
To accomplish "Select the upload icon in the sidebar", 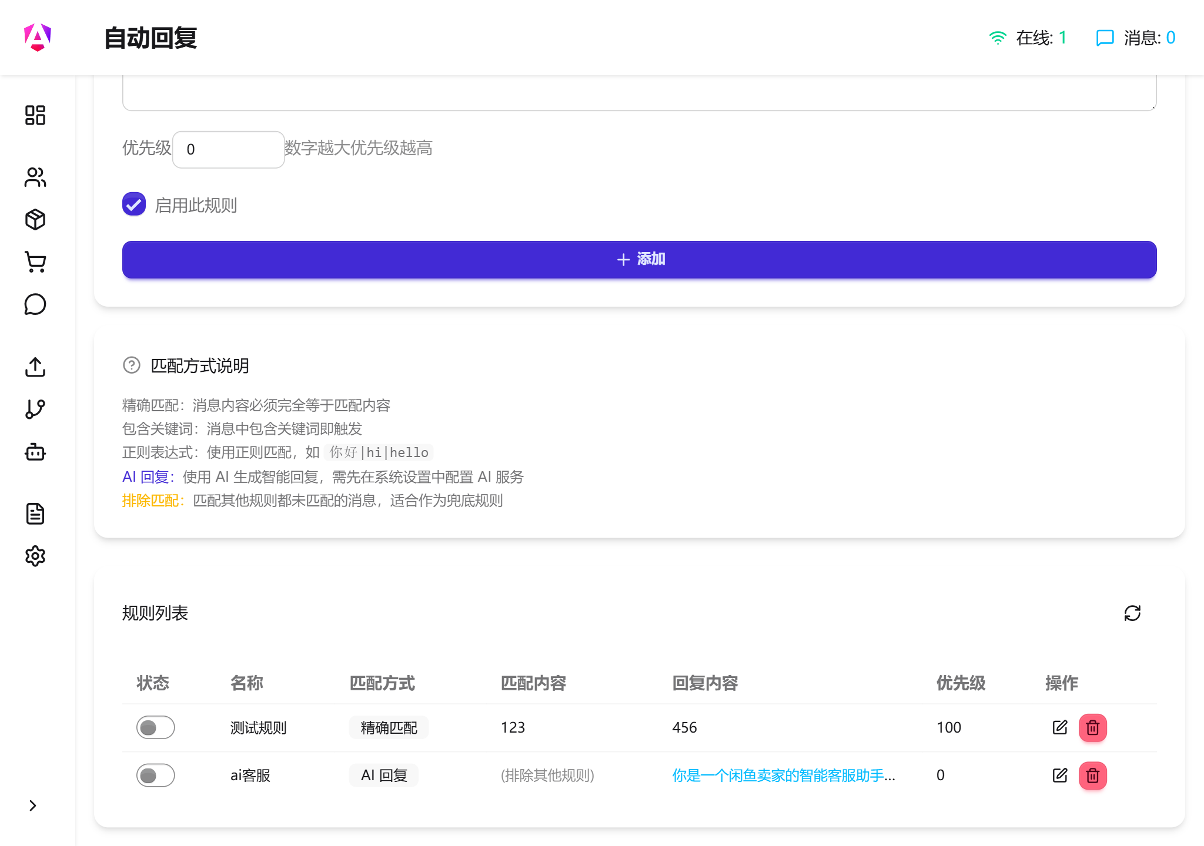I will coord(35,368).
